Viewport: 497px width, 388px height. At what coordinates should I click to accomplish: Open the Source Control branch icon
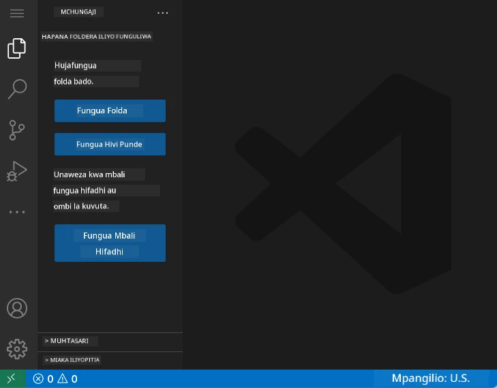coord(17,130)
